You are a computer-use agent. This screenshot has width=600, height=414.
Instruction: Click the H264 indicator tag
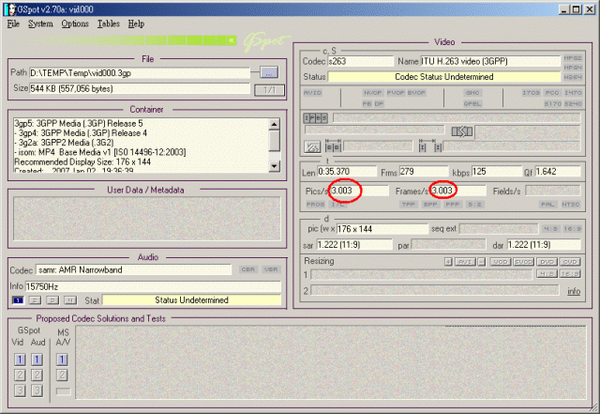(573, 77)
